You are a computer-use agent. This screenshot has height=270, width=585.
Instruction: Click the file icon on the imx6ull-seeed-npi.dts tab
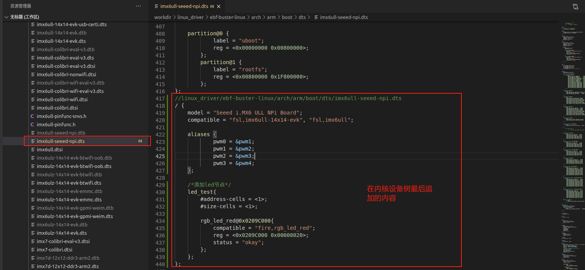click(x=157, y=6)
